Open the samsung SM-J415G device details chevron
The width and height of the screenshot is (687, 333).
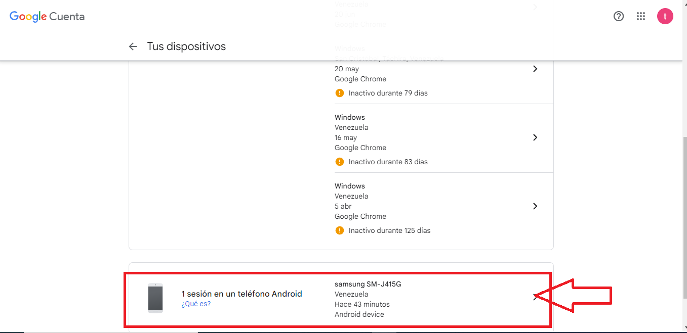click(x=535, y=297)
